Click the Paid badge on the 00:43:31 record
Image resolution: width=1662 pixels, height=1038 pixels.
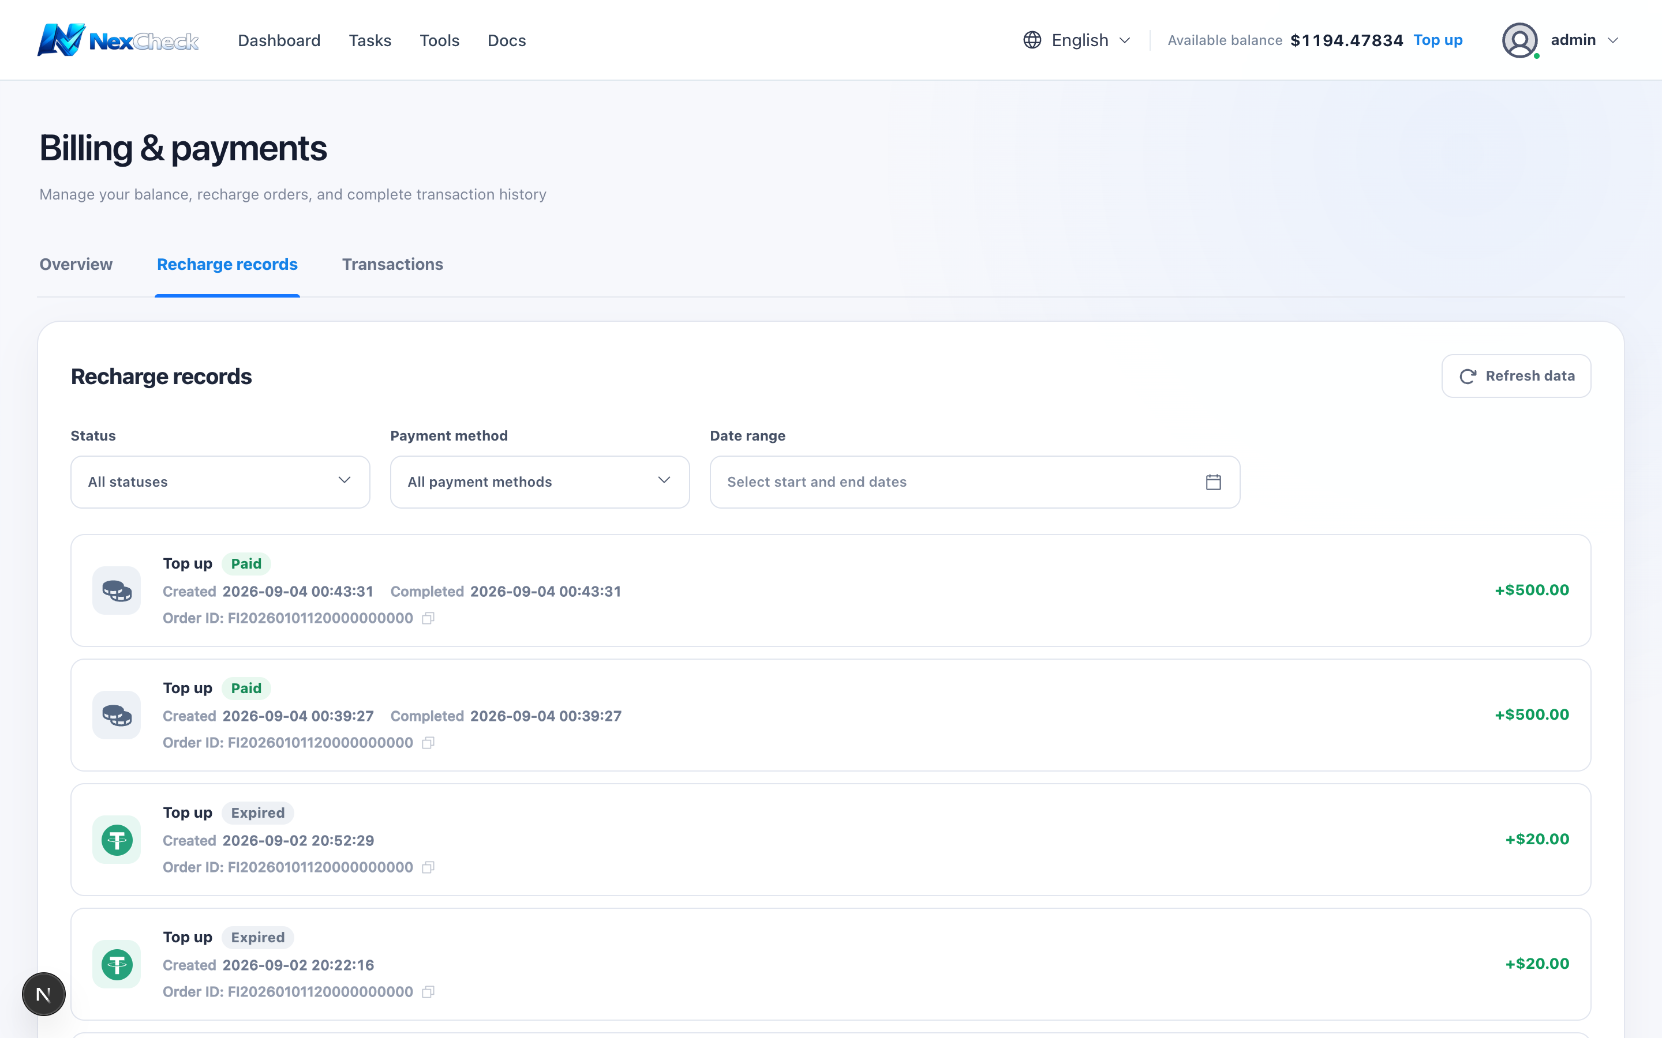pyautogui.click(x=246, y=563)
